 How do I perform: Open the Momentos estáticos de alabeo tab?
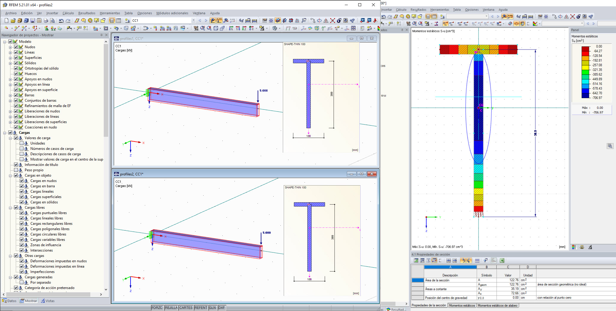pyautogui.click(x=497, y=305)
